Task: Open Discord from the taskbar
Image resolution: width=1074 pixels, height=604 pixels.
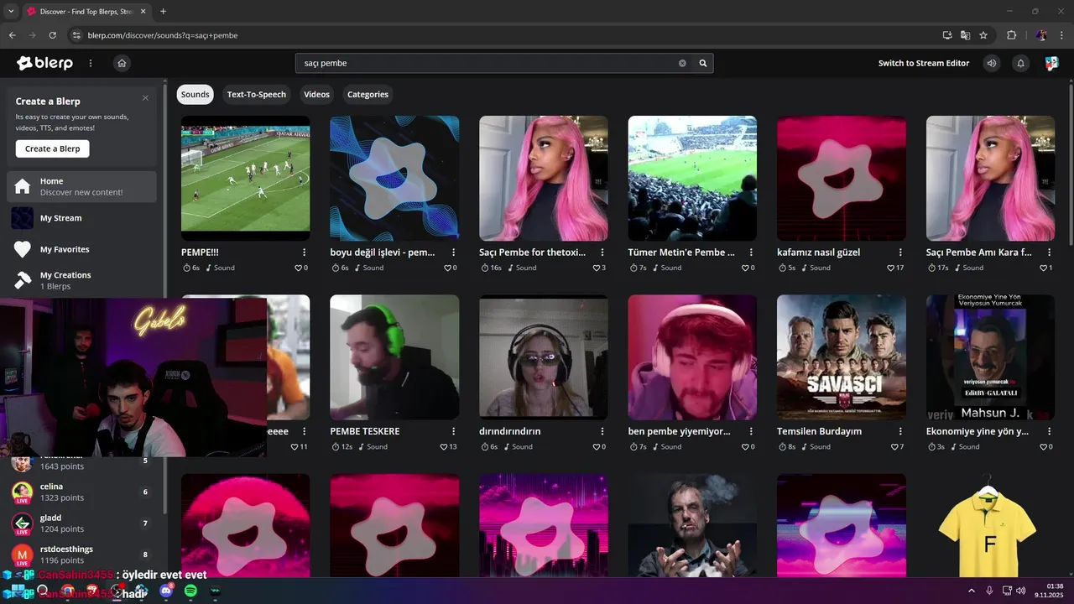Action: [166, 591]
